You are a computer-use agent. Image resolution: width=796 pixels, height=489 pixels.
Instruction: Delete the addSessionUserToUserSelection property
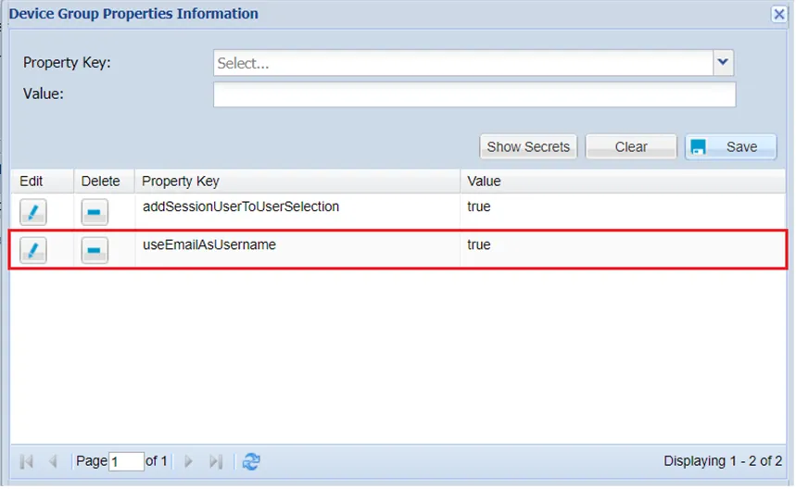[95, 212]
